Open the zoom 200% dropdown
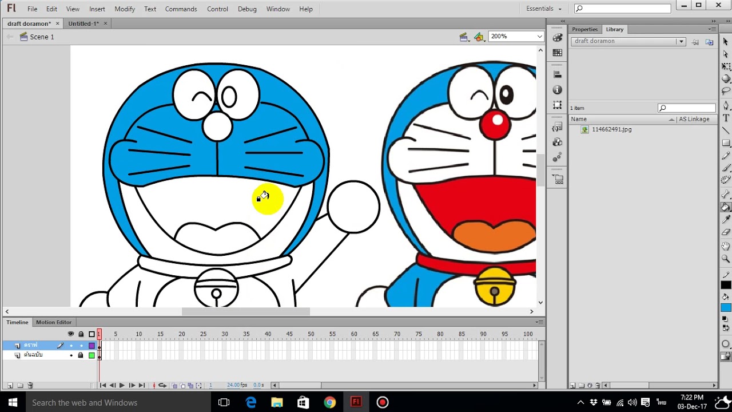Image resolution: width=732 pixels, height=412 pixels. [x=539, y=36]
